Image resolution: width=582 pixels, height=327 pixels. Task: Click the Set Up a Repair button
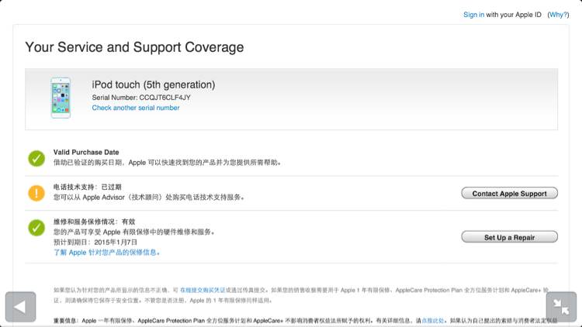coord(509,237)
